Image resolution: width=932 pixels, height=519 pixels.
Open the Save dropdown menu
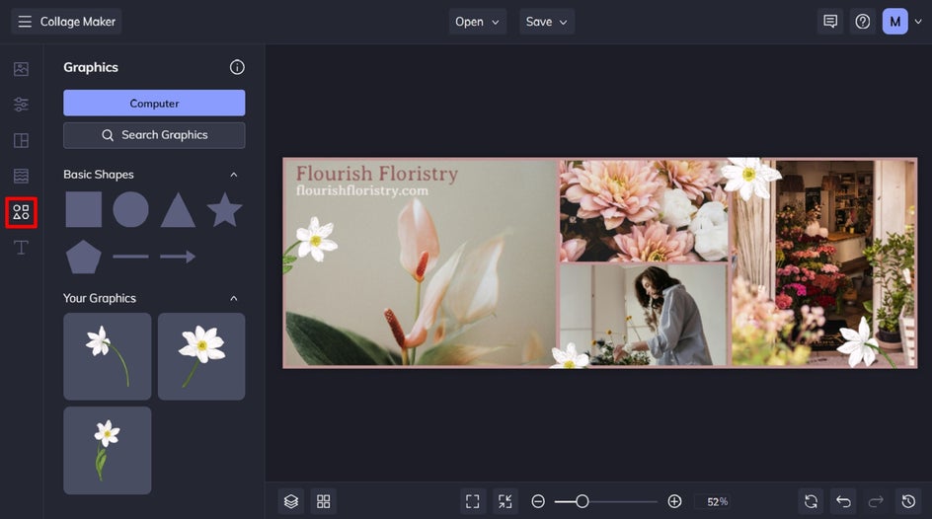[547, 22]
